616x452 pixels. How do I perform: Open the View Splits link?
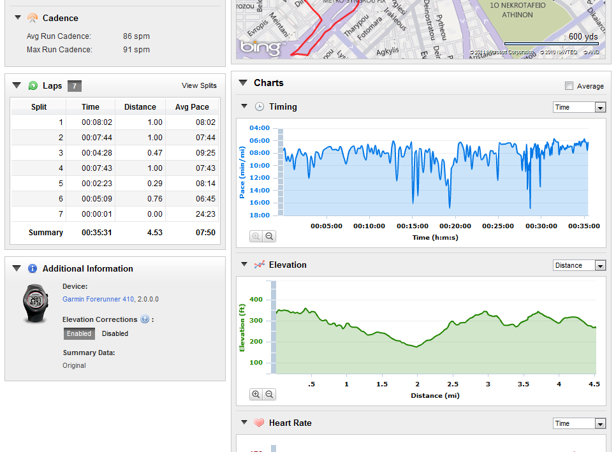[x=199, y=85]
